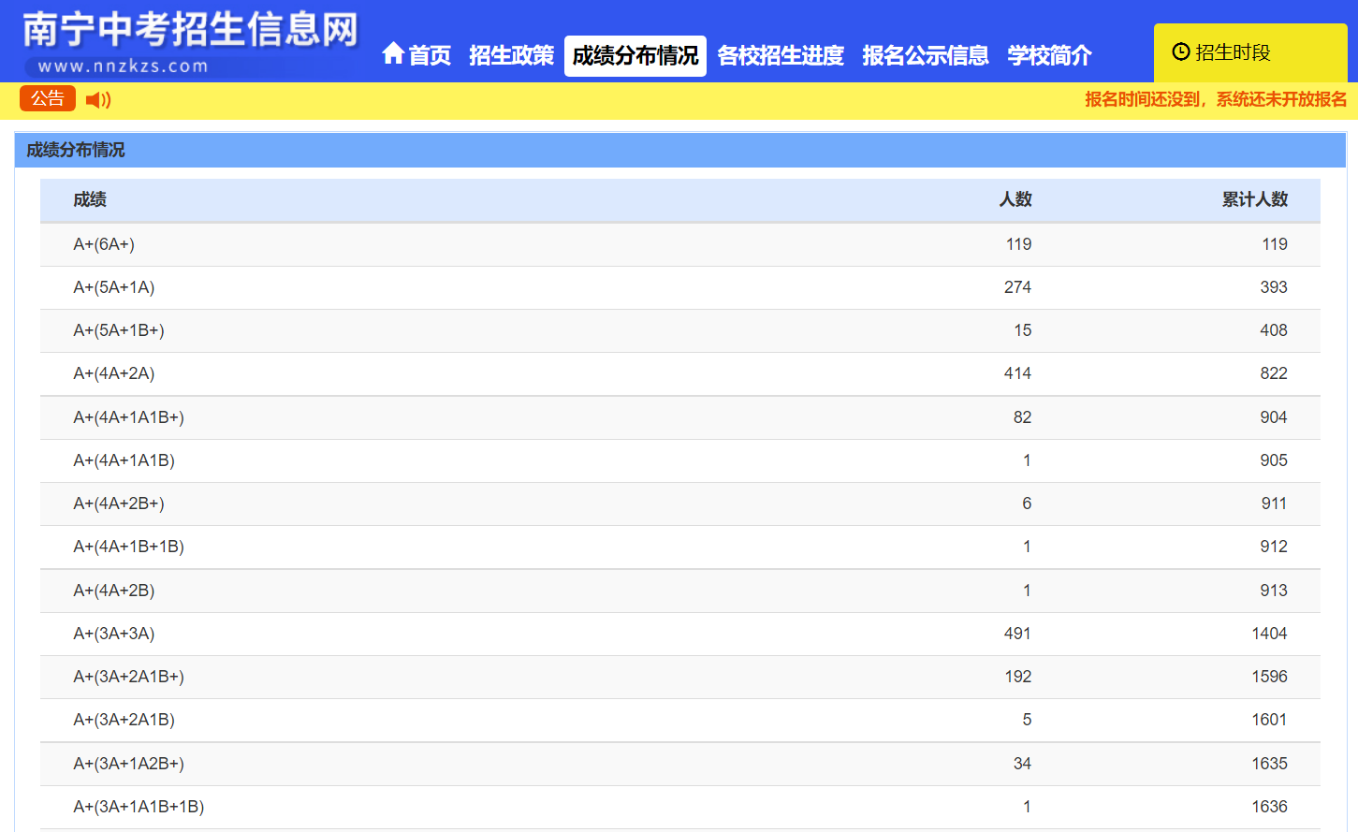Viewport: 1358px width, 832px height.
Task: Click the A+(3A+3A) row label
Action: pos(114,634)
